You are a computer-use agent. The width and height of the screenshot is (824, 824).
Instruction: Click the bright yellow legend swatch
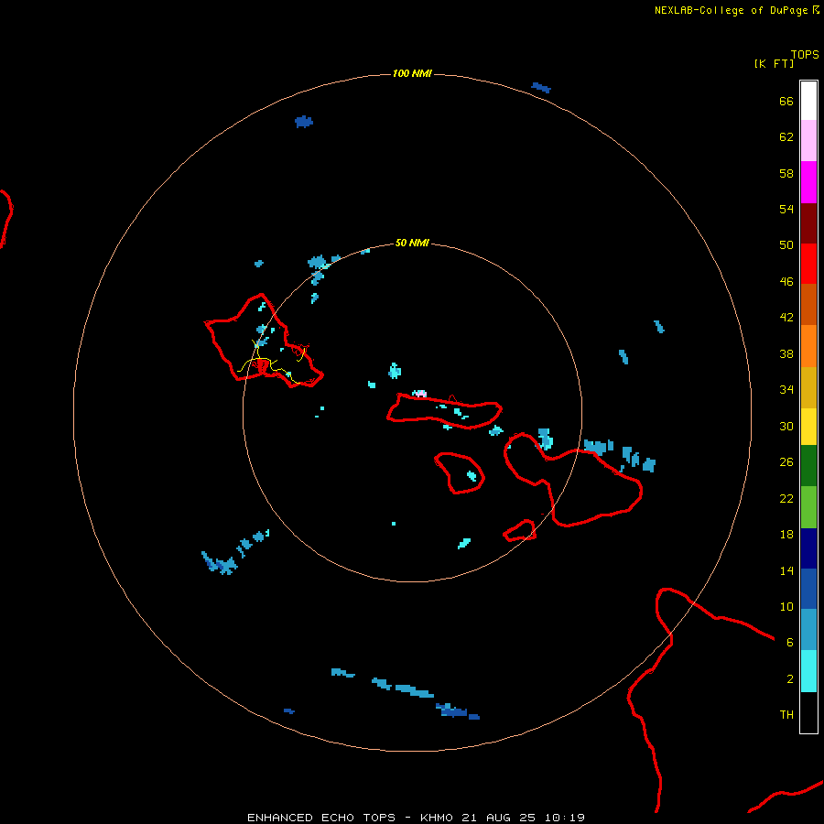pos(808,427)
